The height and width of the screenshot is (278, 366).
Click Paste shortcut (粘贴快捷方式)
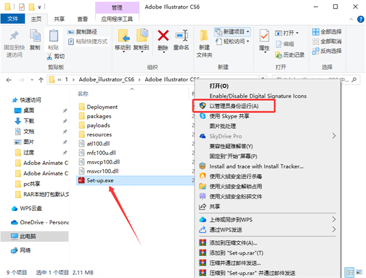[88, 42]
